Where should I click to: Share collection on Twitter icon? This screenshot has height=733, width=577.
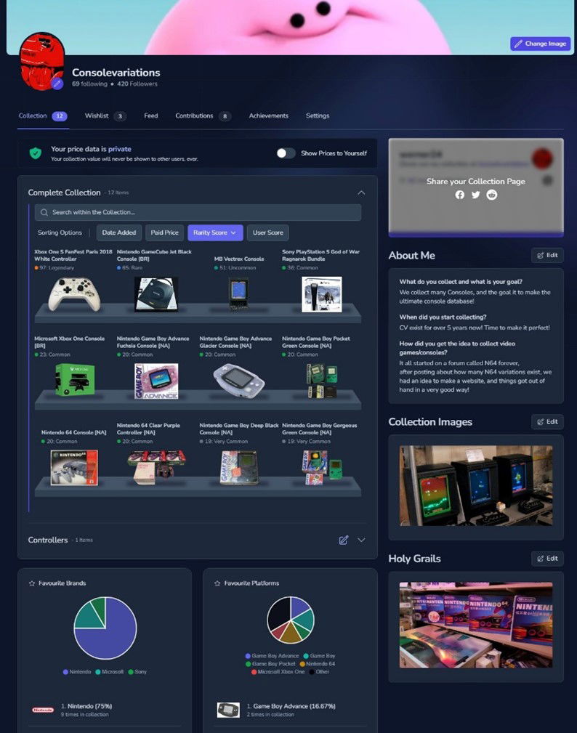[475, 195]
